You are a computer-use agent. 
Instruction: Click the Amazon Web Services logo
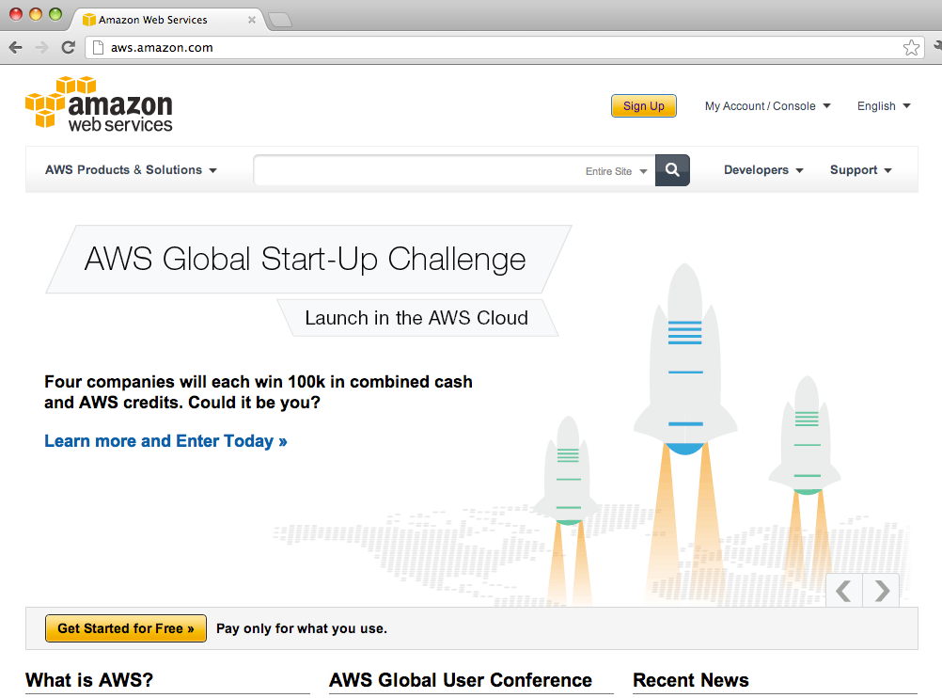point(99,103)
